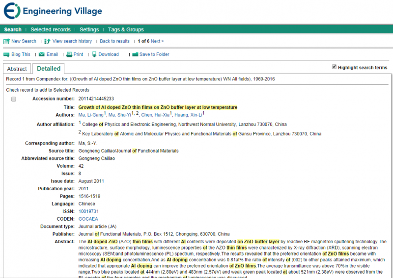Click the ISSN 10019731 link
Screen dimensions: 393x278
click(x=88, y=211)
